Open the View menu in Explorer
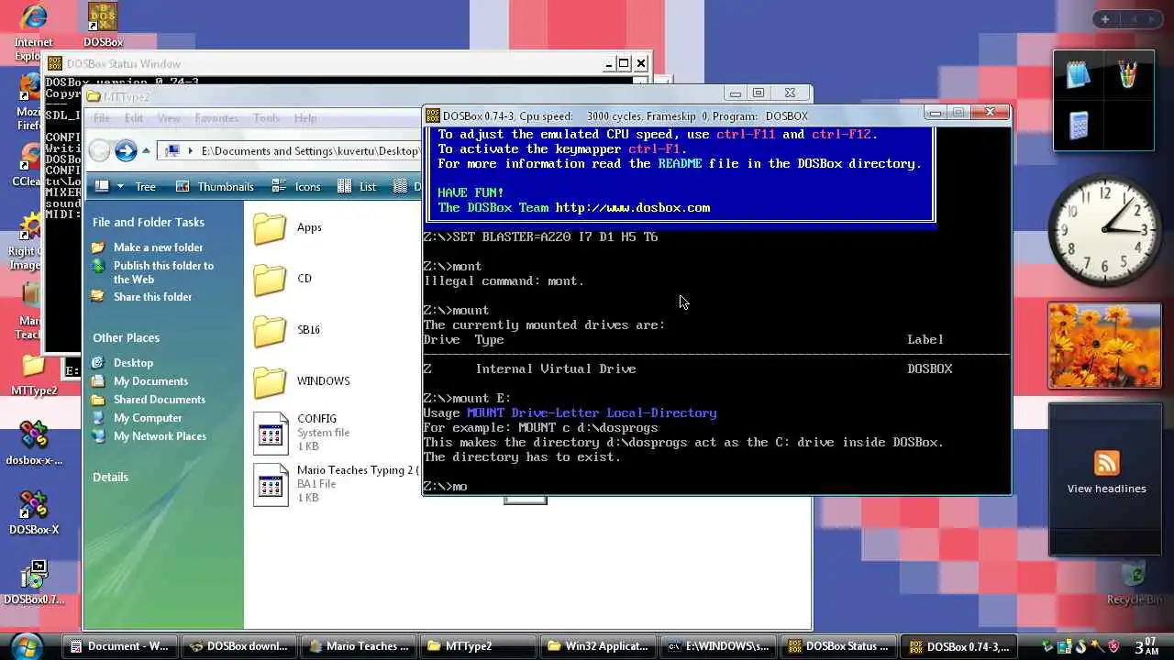This screenshot has height=660, width=1174. click(x=169, y=118)
